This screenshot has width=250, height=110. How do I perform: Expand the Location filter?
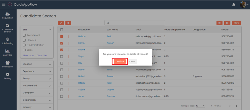[36, 64]
